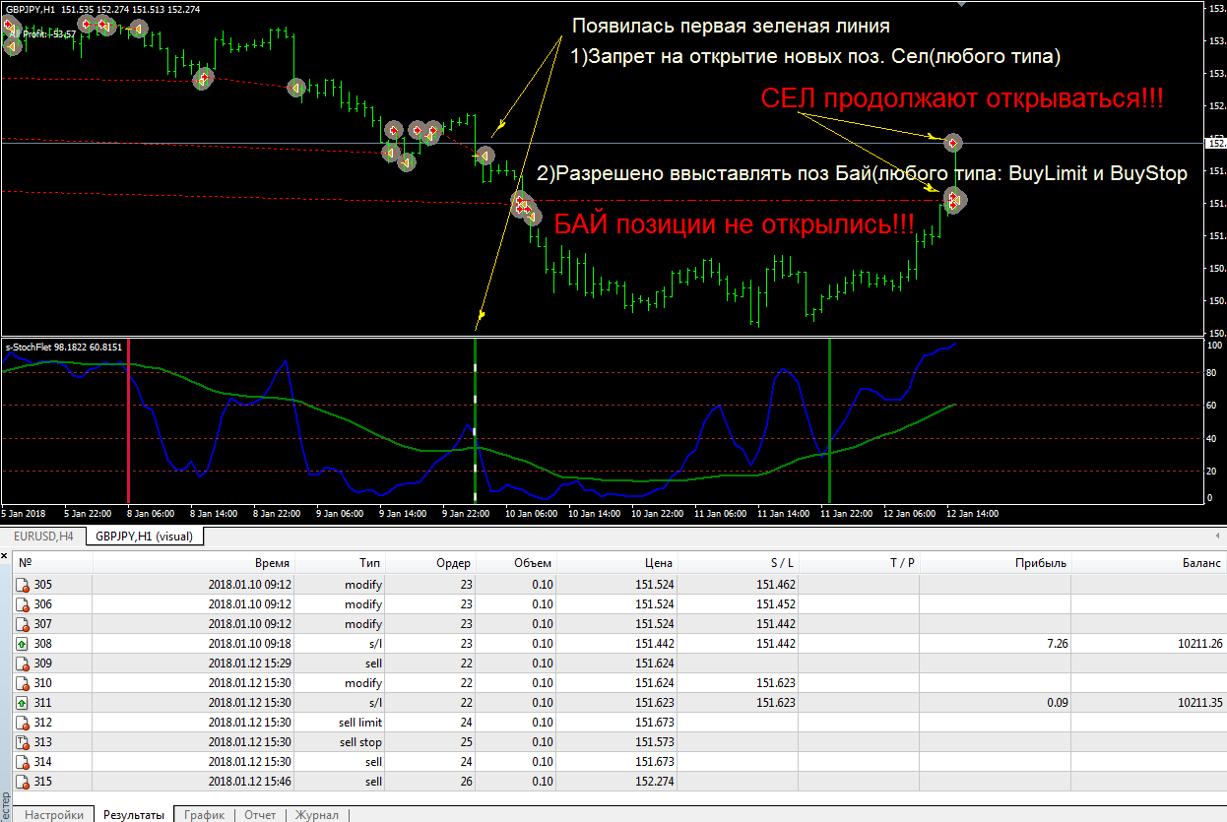1227x822 pixels.
Task: Click the sell stop icon in row 313
Action: 22,742
